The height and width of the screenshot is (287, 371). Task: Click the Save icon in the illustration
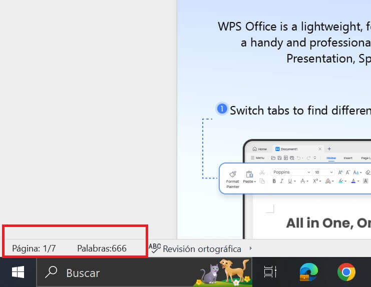tap(279, 158)
